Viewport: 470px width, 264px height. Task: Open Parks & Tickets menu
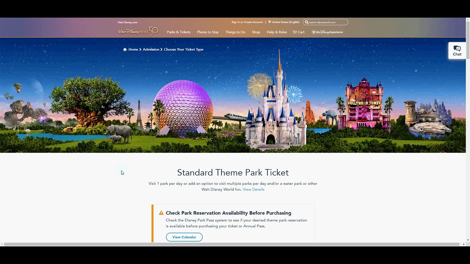[178, 32]
